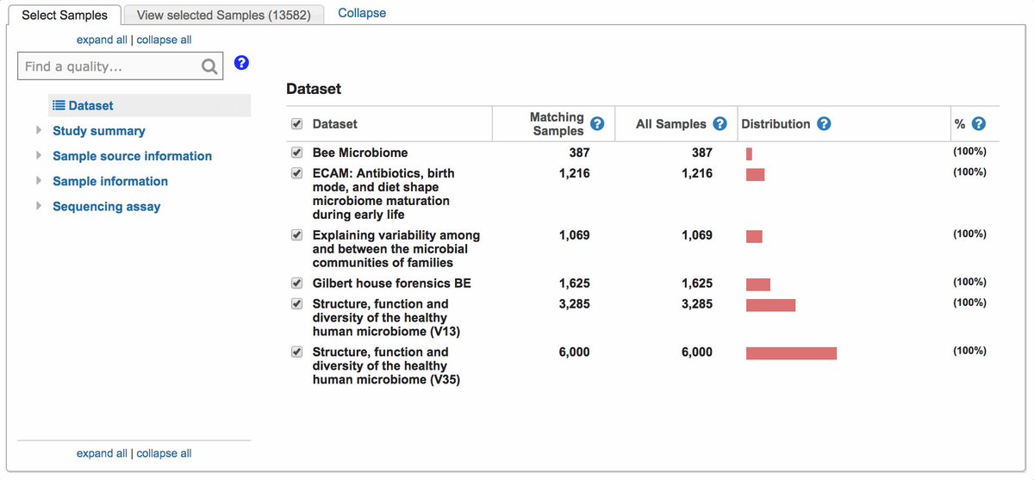This screenshot has height=480, width=1034.
Task: Toggle the Dataset header select-all checkbox
Action: point(296,124)
